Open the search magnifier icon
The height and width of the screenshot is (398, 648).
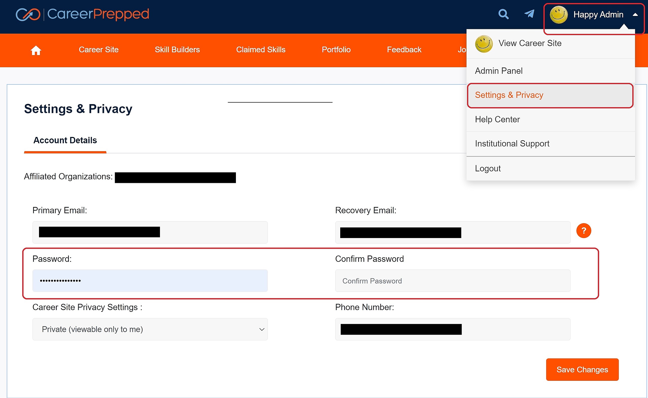point(503,14)
